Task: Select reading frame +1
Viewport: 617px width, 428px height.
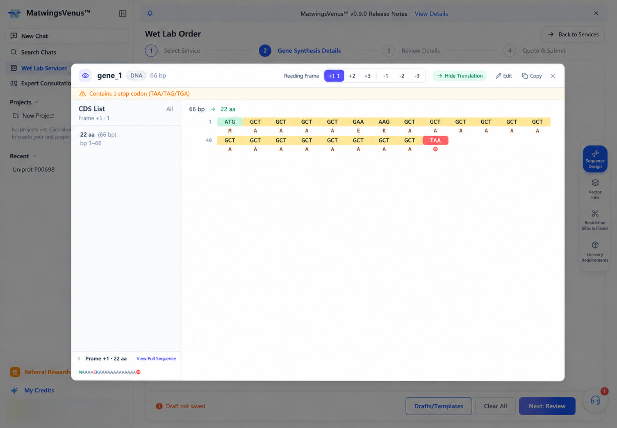Action: [x=334, y=76]
